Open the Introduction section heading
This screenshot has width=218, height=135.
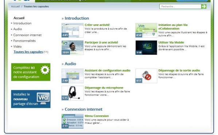tap(77, 18)
